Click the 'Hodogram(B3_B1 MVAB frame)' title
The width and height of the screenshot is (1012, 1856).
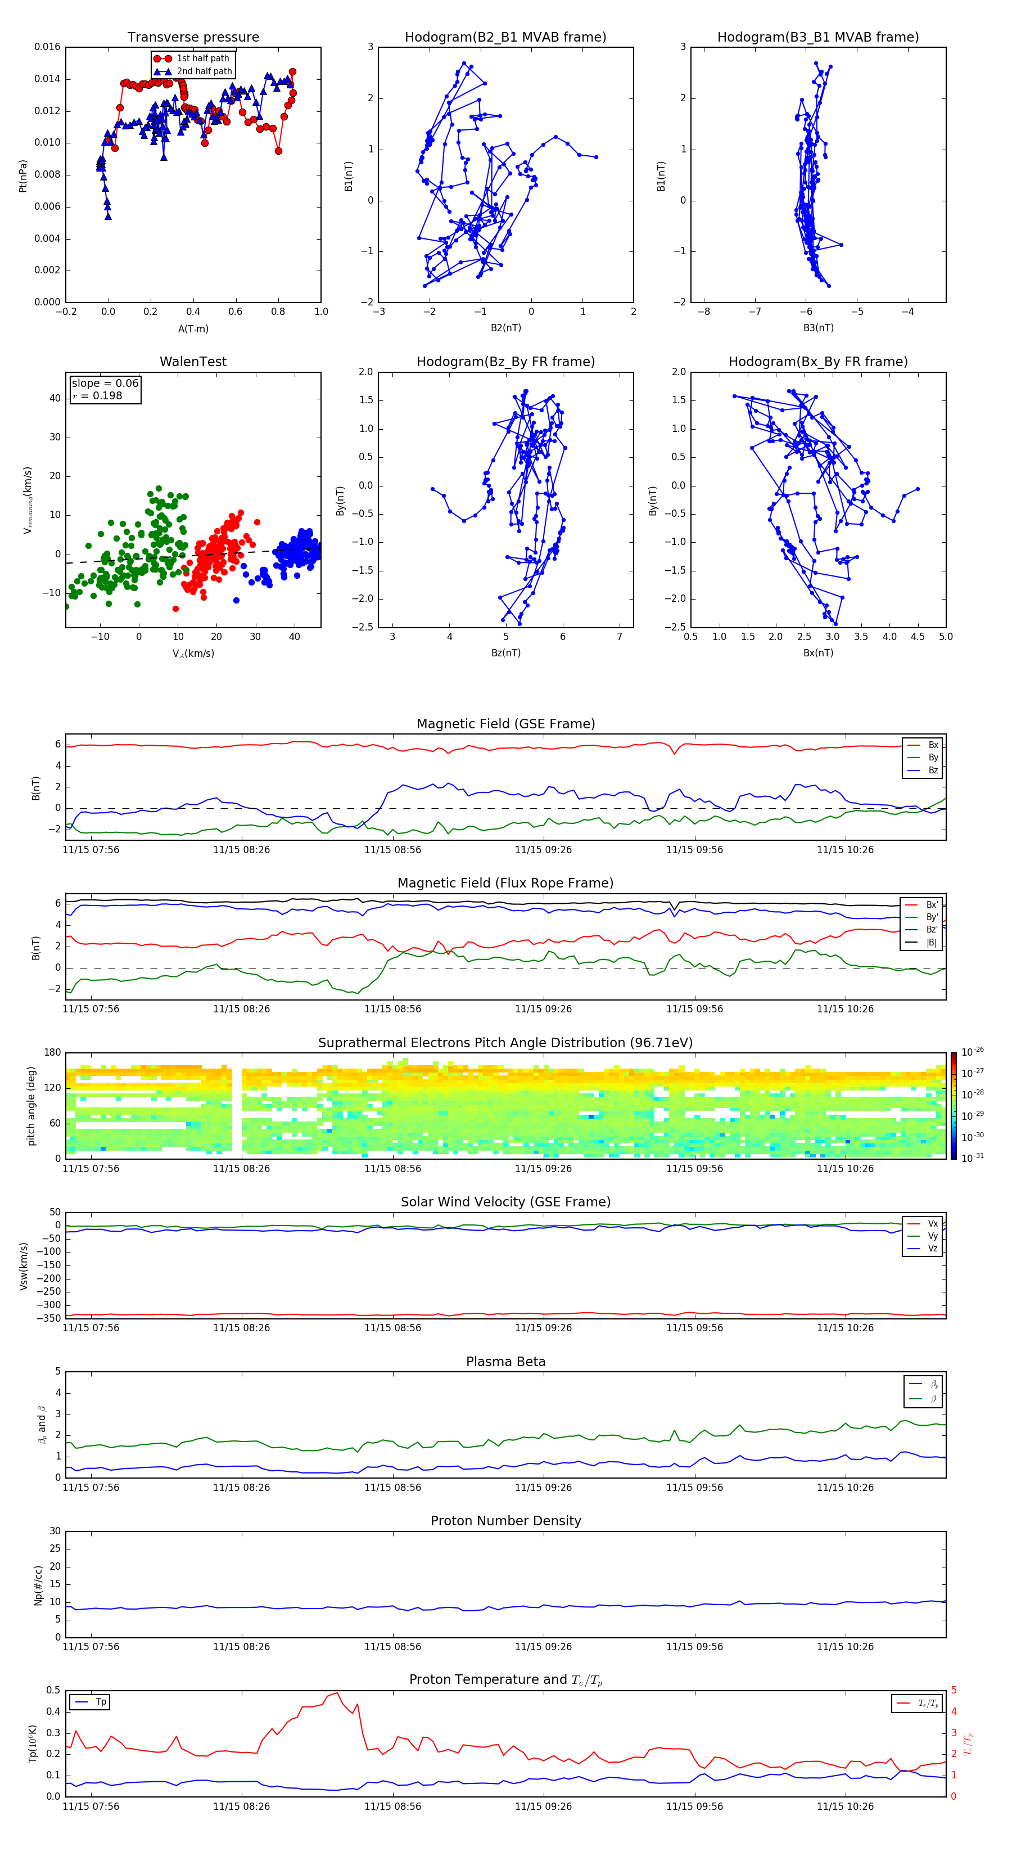click(818, 38)
